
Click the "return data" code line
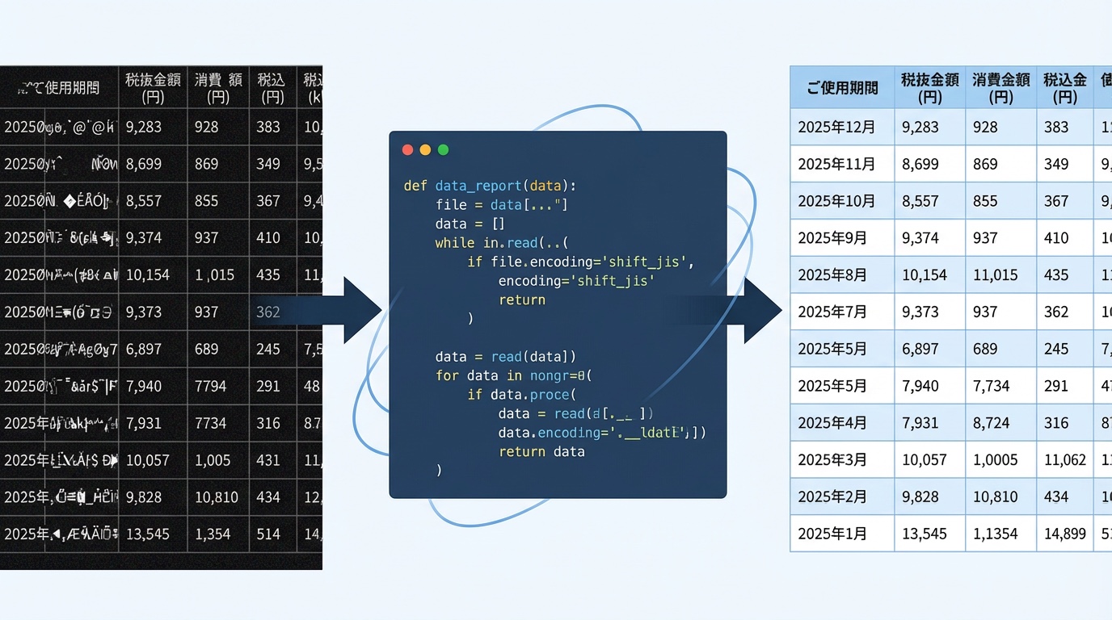pos(541,451)
